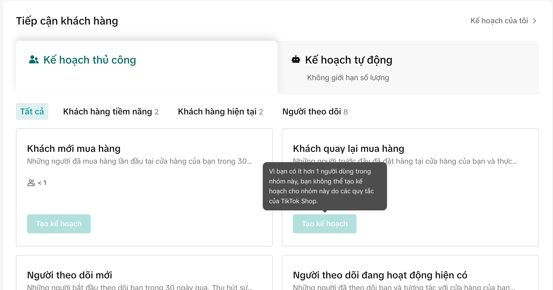Viewport: 553px width, 290px height.
Task: Filter by Khách hàng tiềm năng
Action: click(x=110, y=112)
